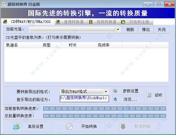
Task: Open 高级设置 advanced settings
Action: tap(32, 127)
